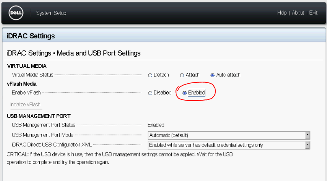Click the iDRAC Settings header title
The height and width of the screenshot is (181, 327).
(x=31, y=36)
